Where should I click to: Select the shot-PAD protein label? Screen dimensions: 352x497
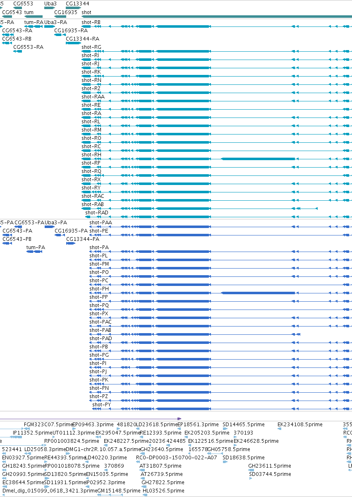101,338
